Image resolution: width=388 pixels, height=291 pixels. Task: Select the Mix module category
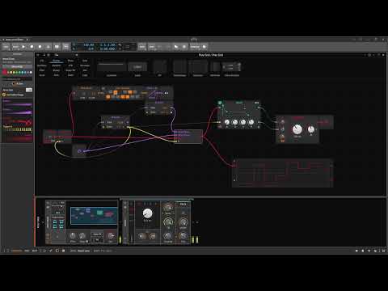pyautogui.click(x=85, y=70)
